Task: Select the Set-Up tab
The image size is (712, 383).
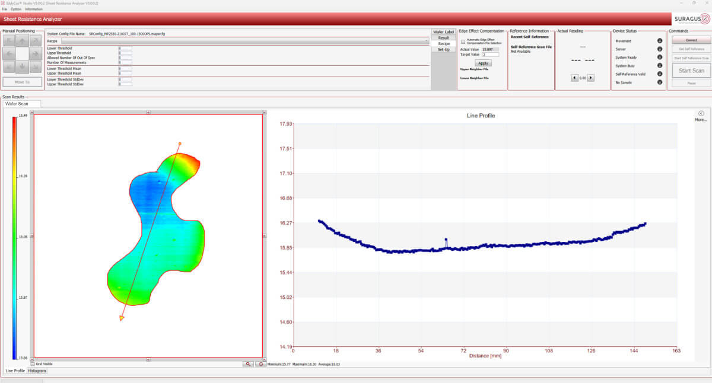Action: click(443, 49)
